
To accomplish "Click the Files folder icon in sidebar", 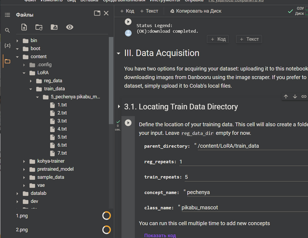I will click(7, 61).
